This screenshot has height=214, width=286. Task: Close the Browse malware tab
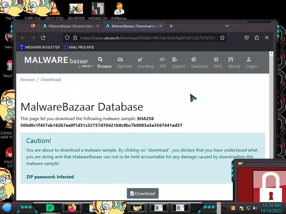point(98,26)
